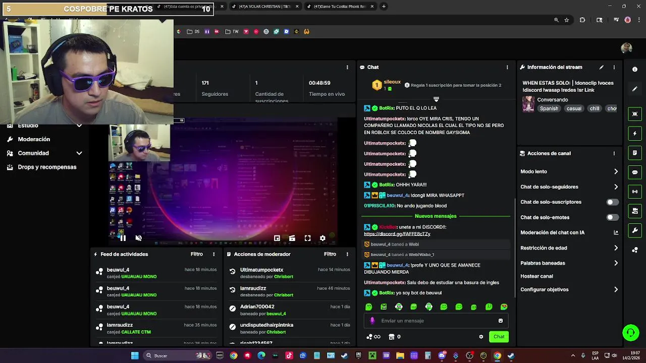
Task: Open chat settings gear beside Chat button
Action: (x=481, y=337)
